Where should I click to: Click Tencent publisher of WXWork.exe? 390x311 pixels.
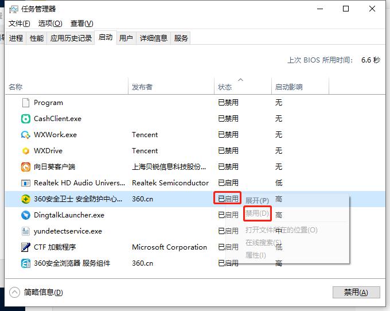145,135
